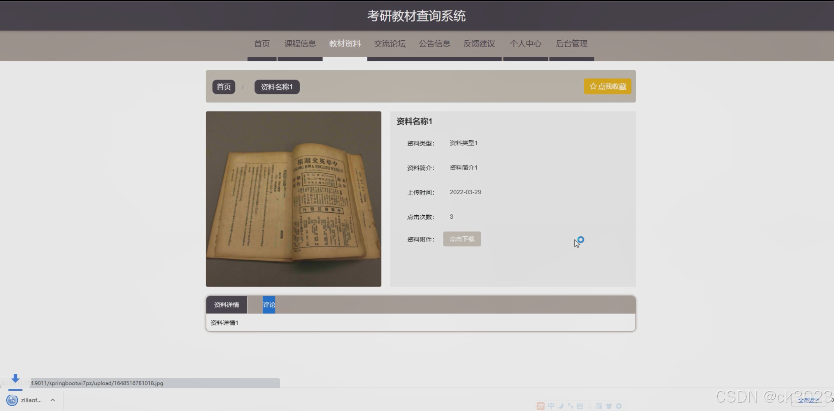Click the 点击下载 attachment button
The height and width of the screenshot is (411, 834).
coord(462,239)
